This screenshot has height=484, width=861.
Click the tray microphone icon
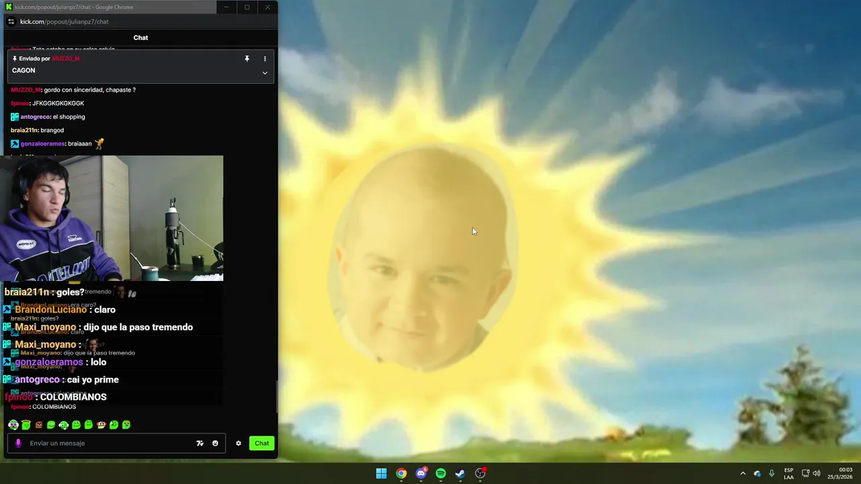[772, 473]
